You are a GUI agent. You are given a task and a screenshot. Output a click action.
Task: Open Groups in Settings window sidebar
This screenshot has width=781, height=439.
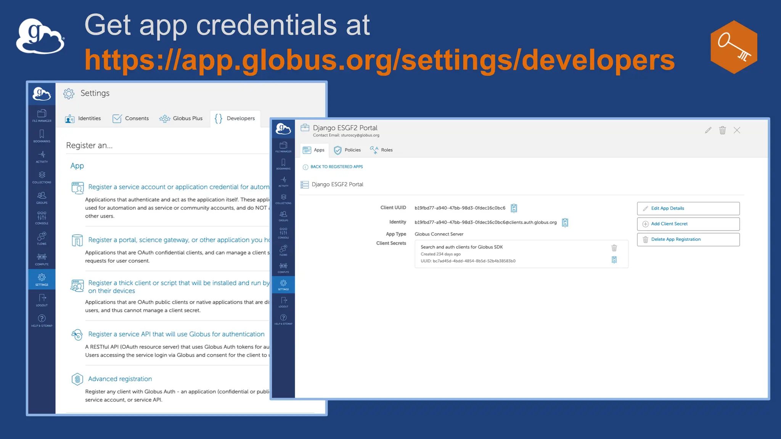point(42,198)
